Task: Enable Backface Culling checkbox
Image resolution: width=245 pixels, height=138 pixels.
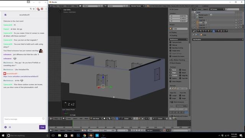Action: tap(170, 48)
